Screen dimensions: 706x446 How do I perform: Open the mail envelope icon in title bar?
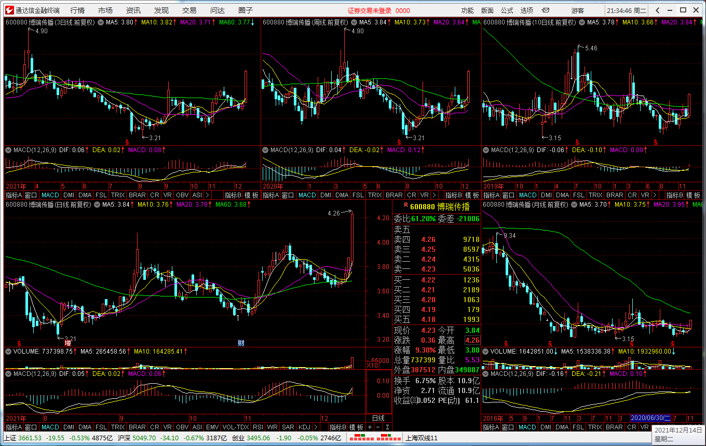click(x=546, y=10)
